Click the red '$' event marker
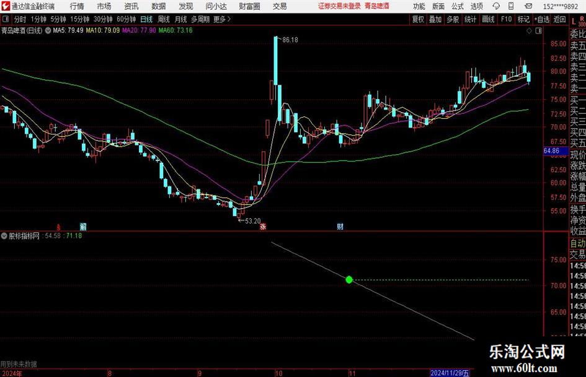586x377 pixels. [x=58, y=227]
